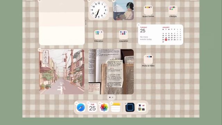The width and height of the screenshot is (222, 125).
Task: Remove the Japanese street widget via minus badge
Action: (40, 50)
